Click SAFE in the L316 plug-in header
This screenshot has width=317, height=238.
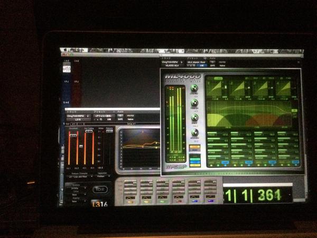click(120, 120)
